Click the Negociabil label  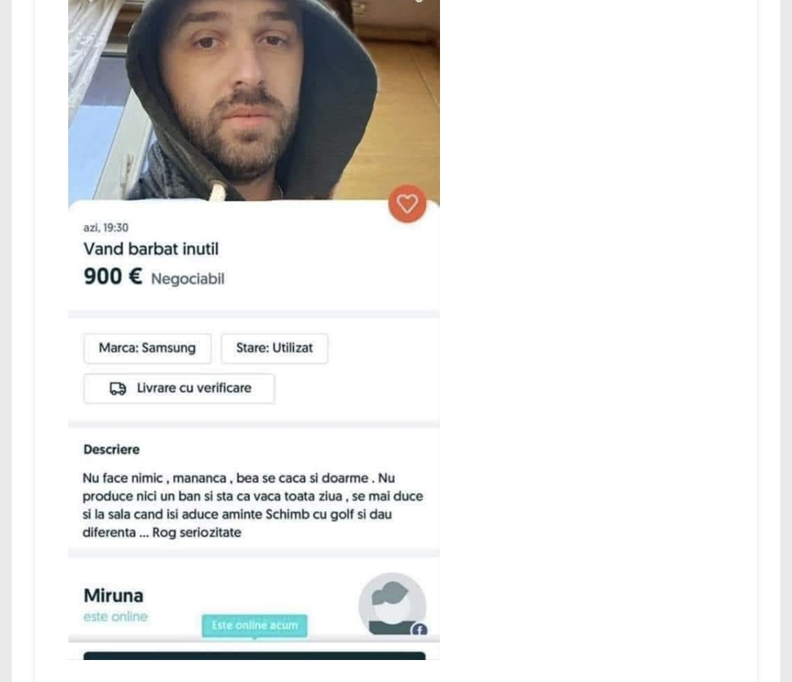pos(188,279)
